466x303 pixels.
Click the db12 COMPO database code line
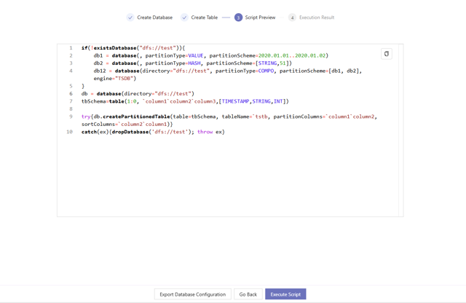coord(227,71)
